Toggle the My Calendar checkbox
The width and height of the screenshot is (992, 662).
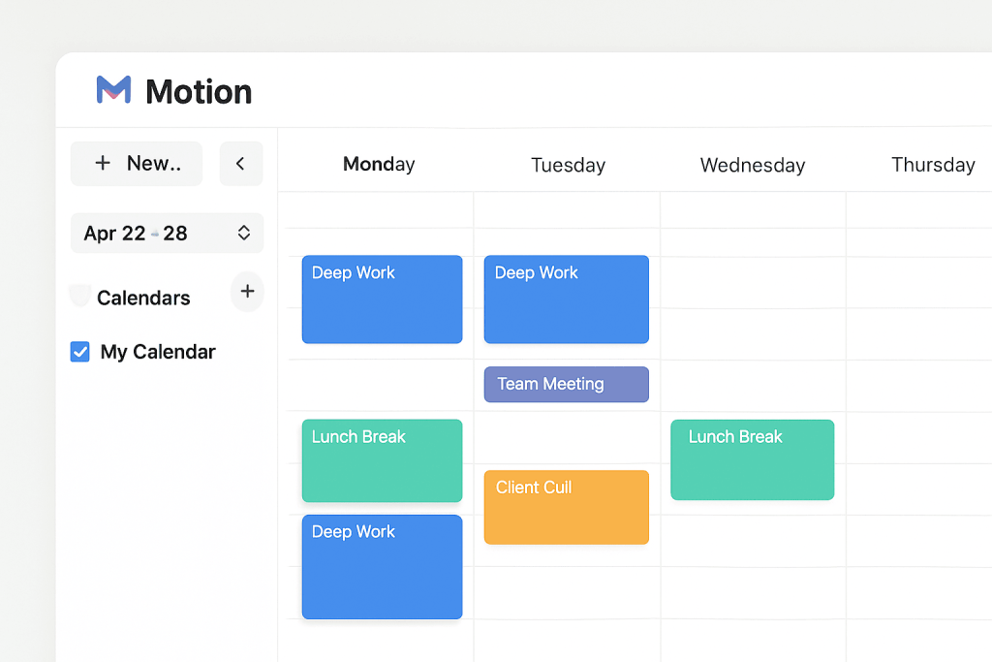click(79, 352)
